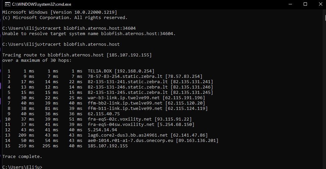326x169 pixels.
Task: Maximize the command prompt window
Action: click(305, 4)
